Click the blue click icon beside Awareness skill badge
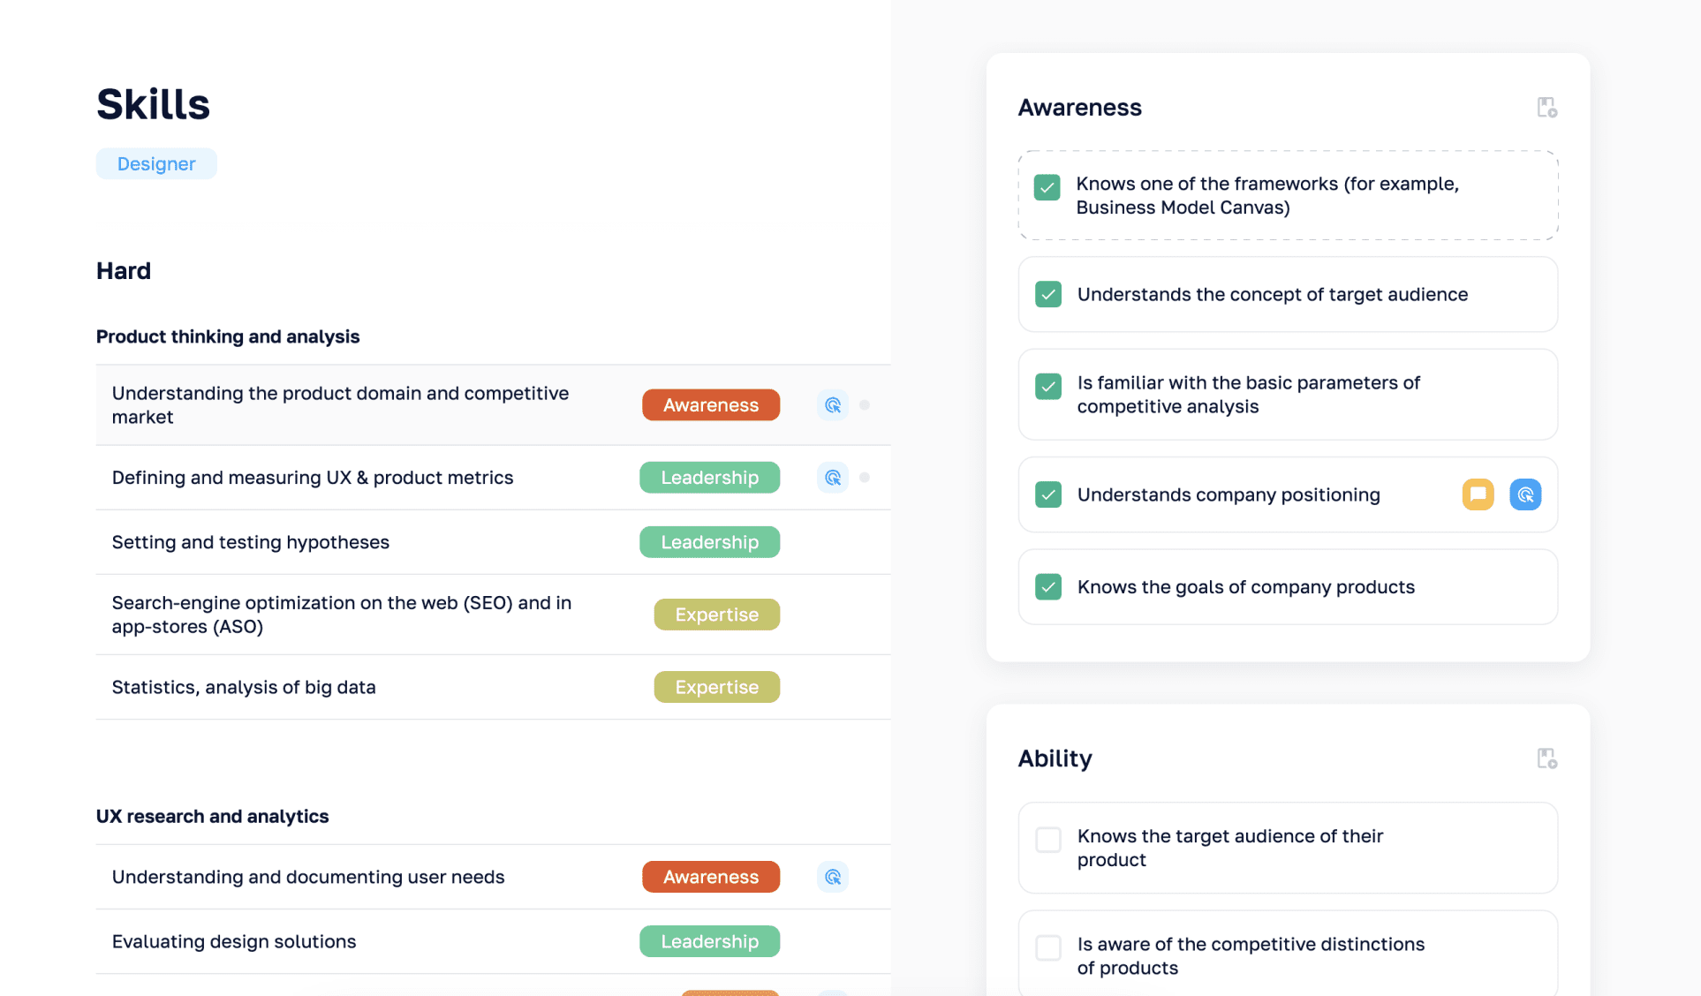1701x996 pixels. point(832,404)
